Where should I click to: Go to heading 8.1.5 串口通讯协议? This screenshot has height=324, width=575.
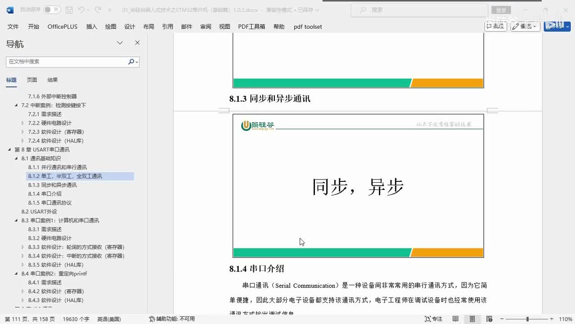(50, 203)
